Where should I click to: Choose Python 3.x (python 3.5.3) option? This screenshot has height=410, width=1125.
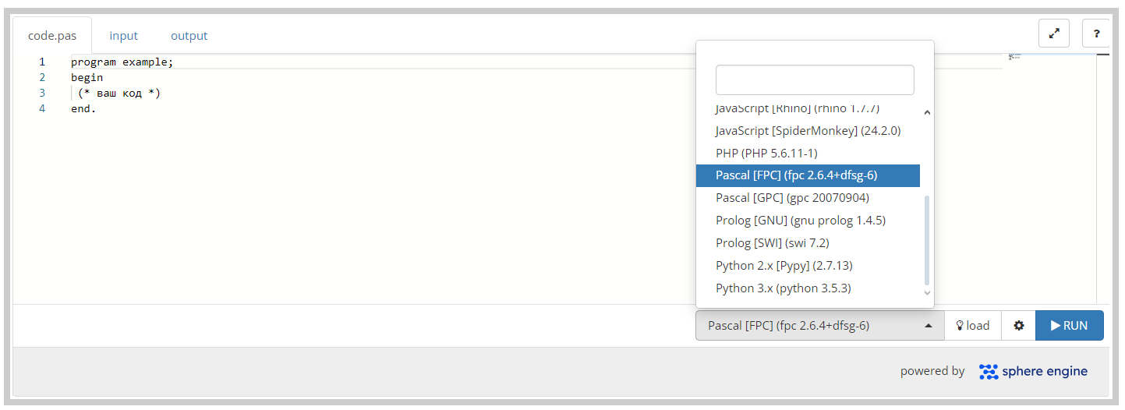click(x=783, y=288)
